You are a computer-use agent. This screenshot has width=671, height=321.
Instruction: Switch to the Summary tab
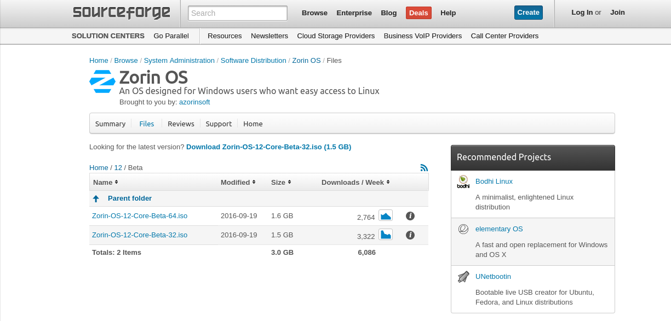(110, 124)
